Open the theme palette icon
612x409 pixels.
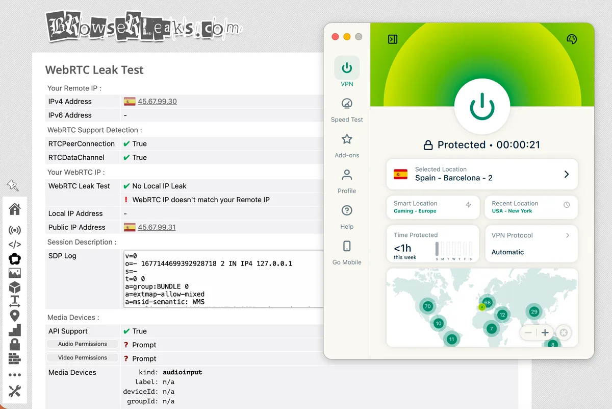pos(572,39)
